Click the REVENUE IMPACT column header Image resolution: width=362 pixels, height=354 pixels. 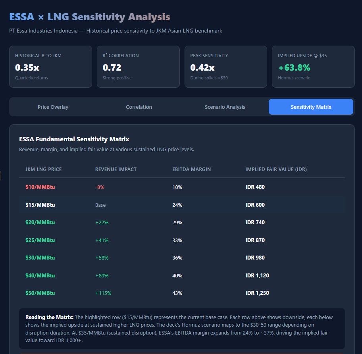116,169
